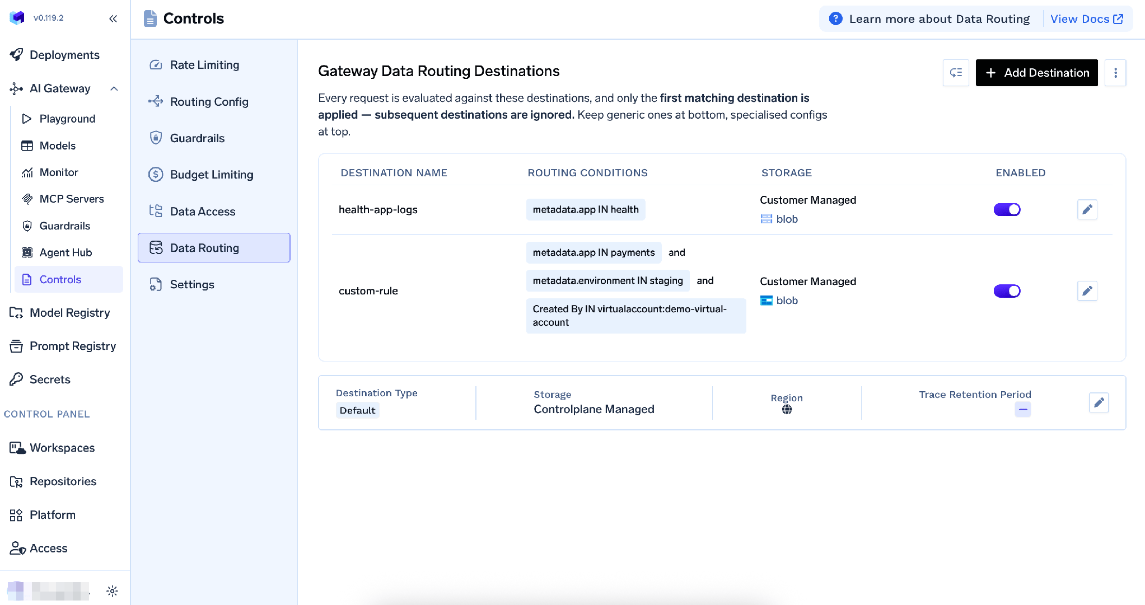Click the v0.119.2 version label
This screenshot has width=1145, height=605.
point(49,18)
